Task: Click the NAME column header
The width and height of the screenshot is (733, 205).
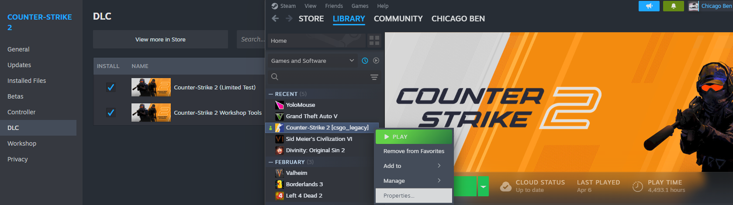Action: (x=140, y=66)
